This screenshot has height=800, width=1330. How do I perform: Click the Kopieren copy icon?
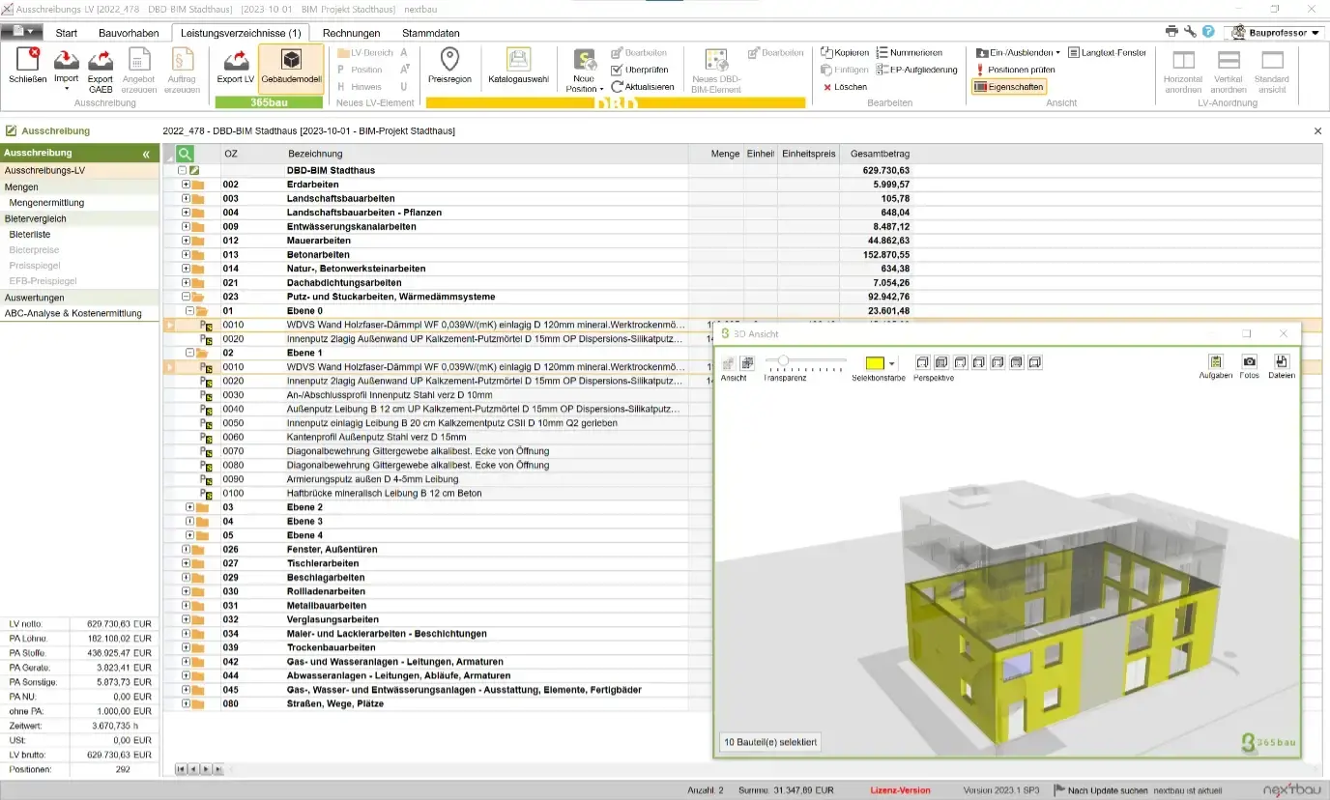[826, 52]
